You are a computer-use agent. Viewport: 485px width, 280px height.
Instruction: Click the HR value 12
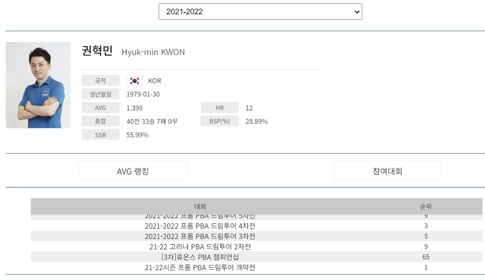pyautogui.click(x=249, y=108)
